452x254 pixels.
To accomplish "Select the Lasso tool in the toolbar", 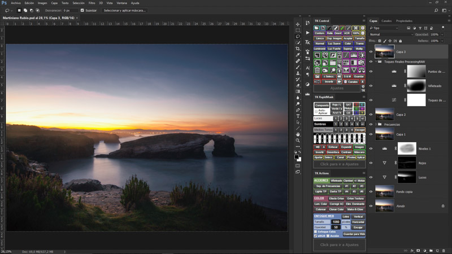I will click(x=298, y=37).
